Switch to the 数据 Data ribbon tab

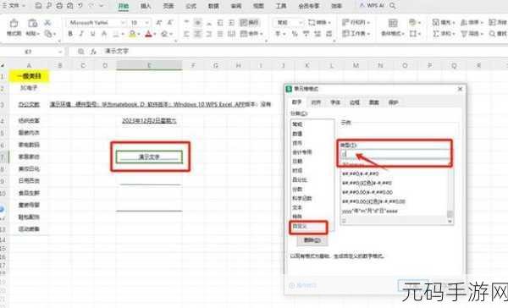click(213, 6)
